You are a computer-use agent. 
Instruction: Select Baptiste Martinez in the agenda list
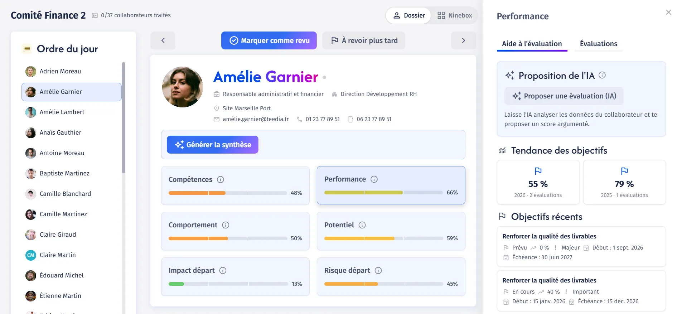[x=72, y=174]
